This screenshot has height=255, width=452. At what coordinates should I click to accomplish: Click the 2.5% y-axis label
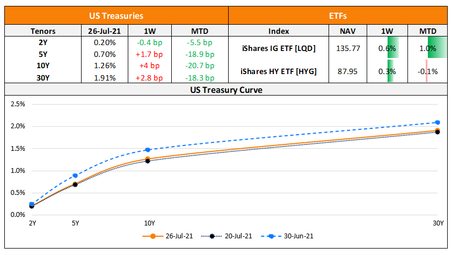(18, 104)
